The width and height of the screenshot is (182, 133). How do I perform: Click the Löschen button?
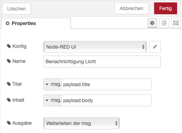point(16,9)
